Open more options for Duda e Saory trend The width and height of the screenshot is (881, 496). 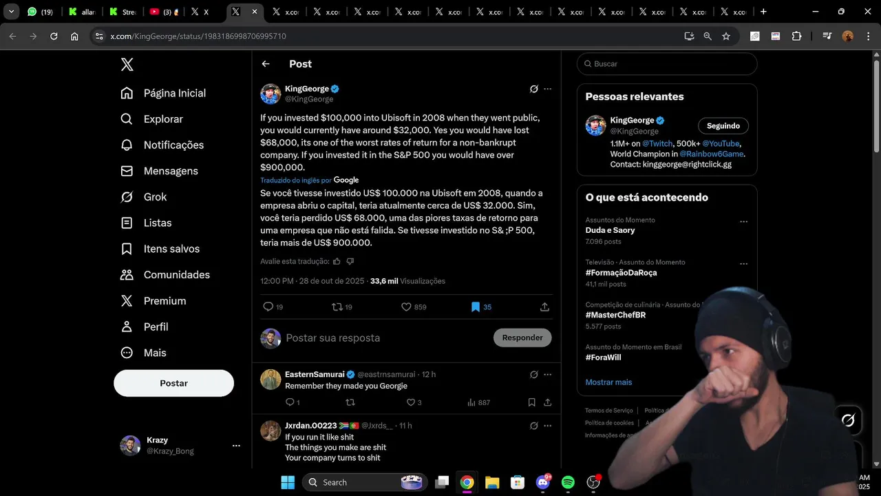tap(743, 222)
